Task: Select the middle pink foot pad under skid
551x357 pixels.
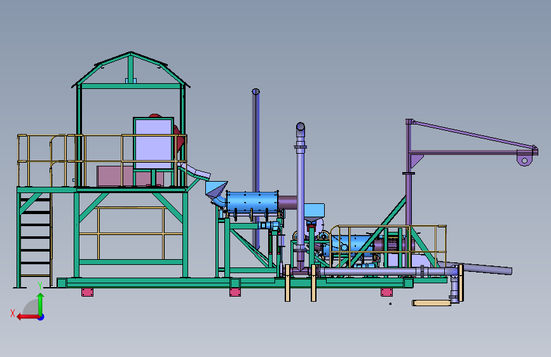Action: [x=235, y=292]
